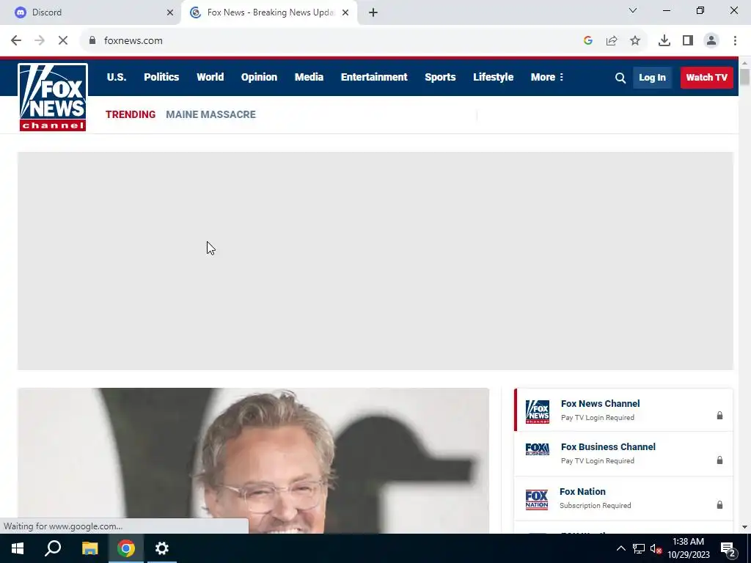751x563 pixels.
Task: Open network status tray icon
Action: coord(639,548)
